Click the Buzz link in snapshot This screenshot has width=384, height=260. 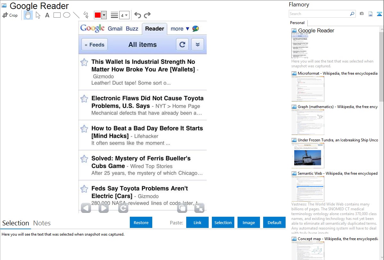(x=132, y=29)
